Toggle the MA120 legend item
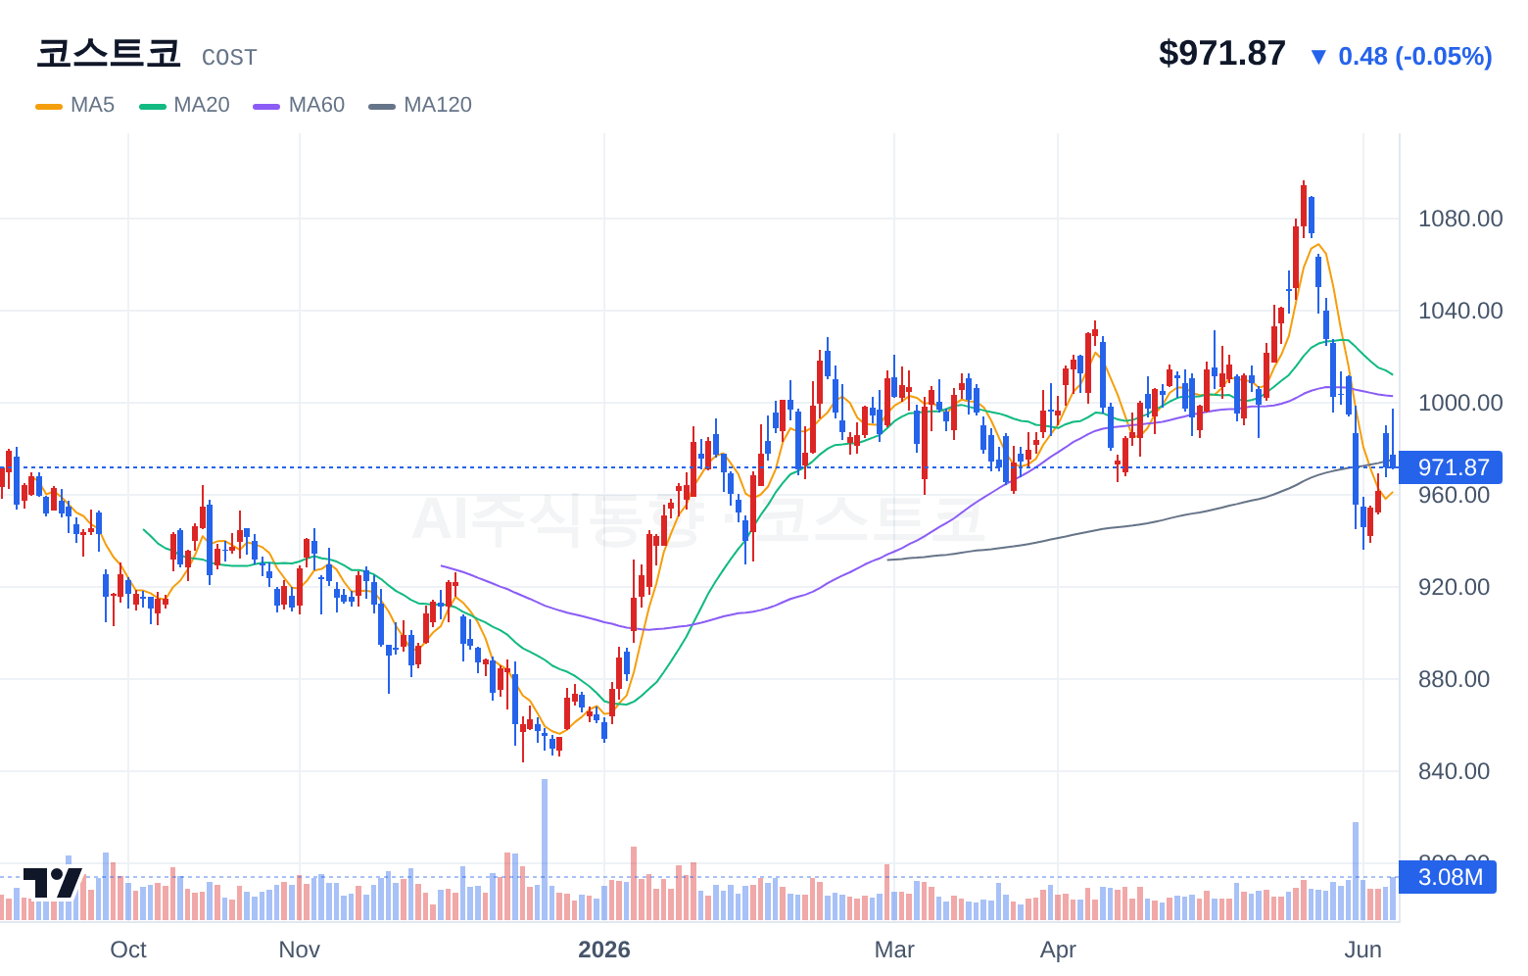Viewport: 1528px width, 976px height. click(x=420, y=105)
